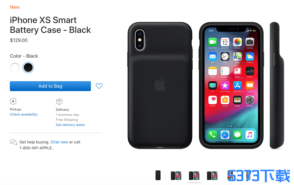Select the second gallery thumbnail

tap(176, 176)
